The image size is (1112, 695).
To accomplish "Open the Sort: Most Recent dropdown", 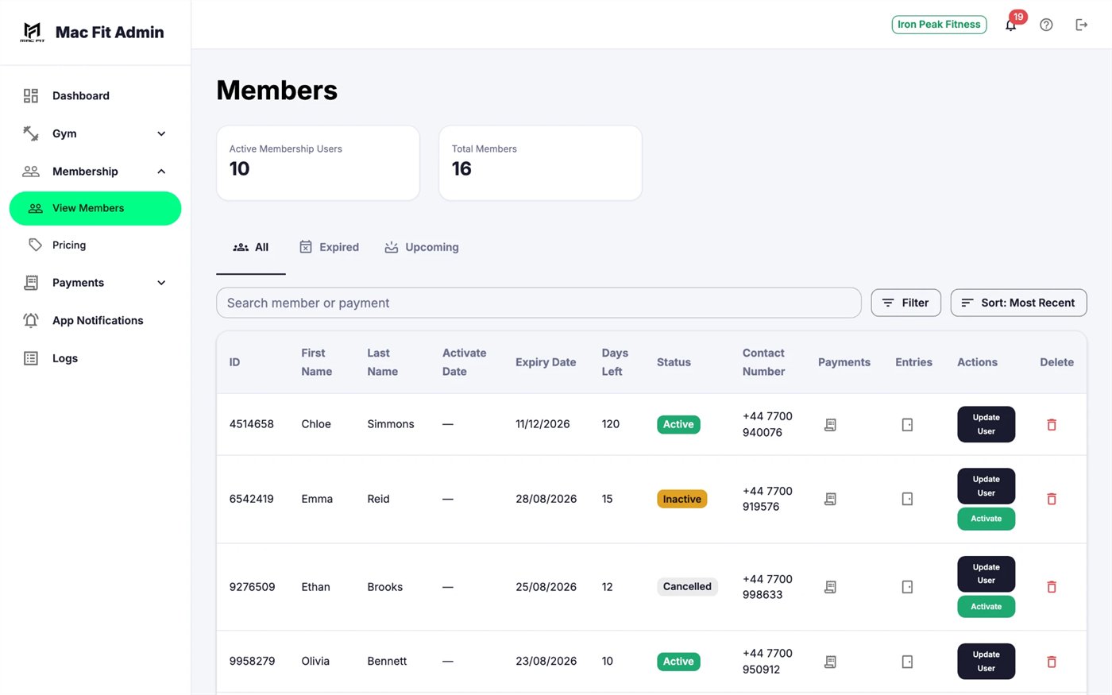I will [1018, 303].
